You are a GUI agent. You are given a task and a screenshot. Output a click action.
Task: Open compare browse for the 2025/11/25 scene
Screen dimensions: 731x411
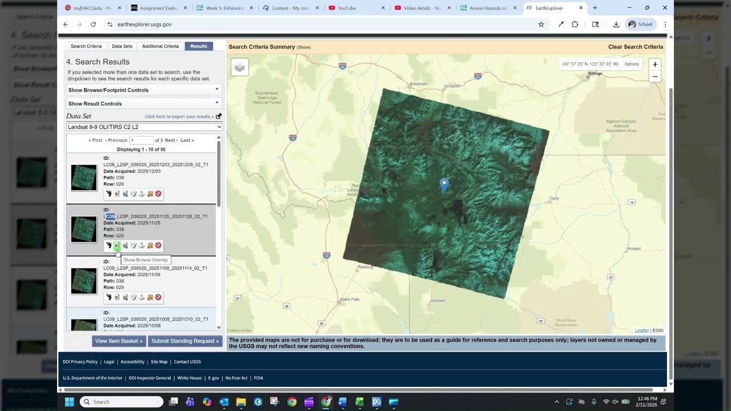click(125, 245)
